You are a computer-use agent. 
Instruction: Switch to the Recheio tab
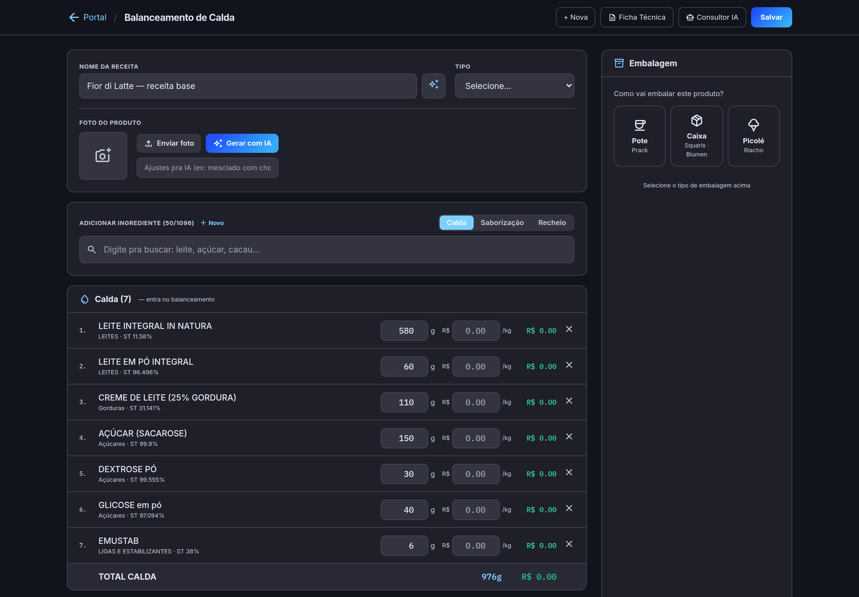(551, 223)
